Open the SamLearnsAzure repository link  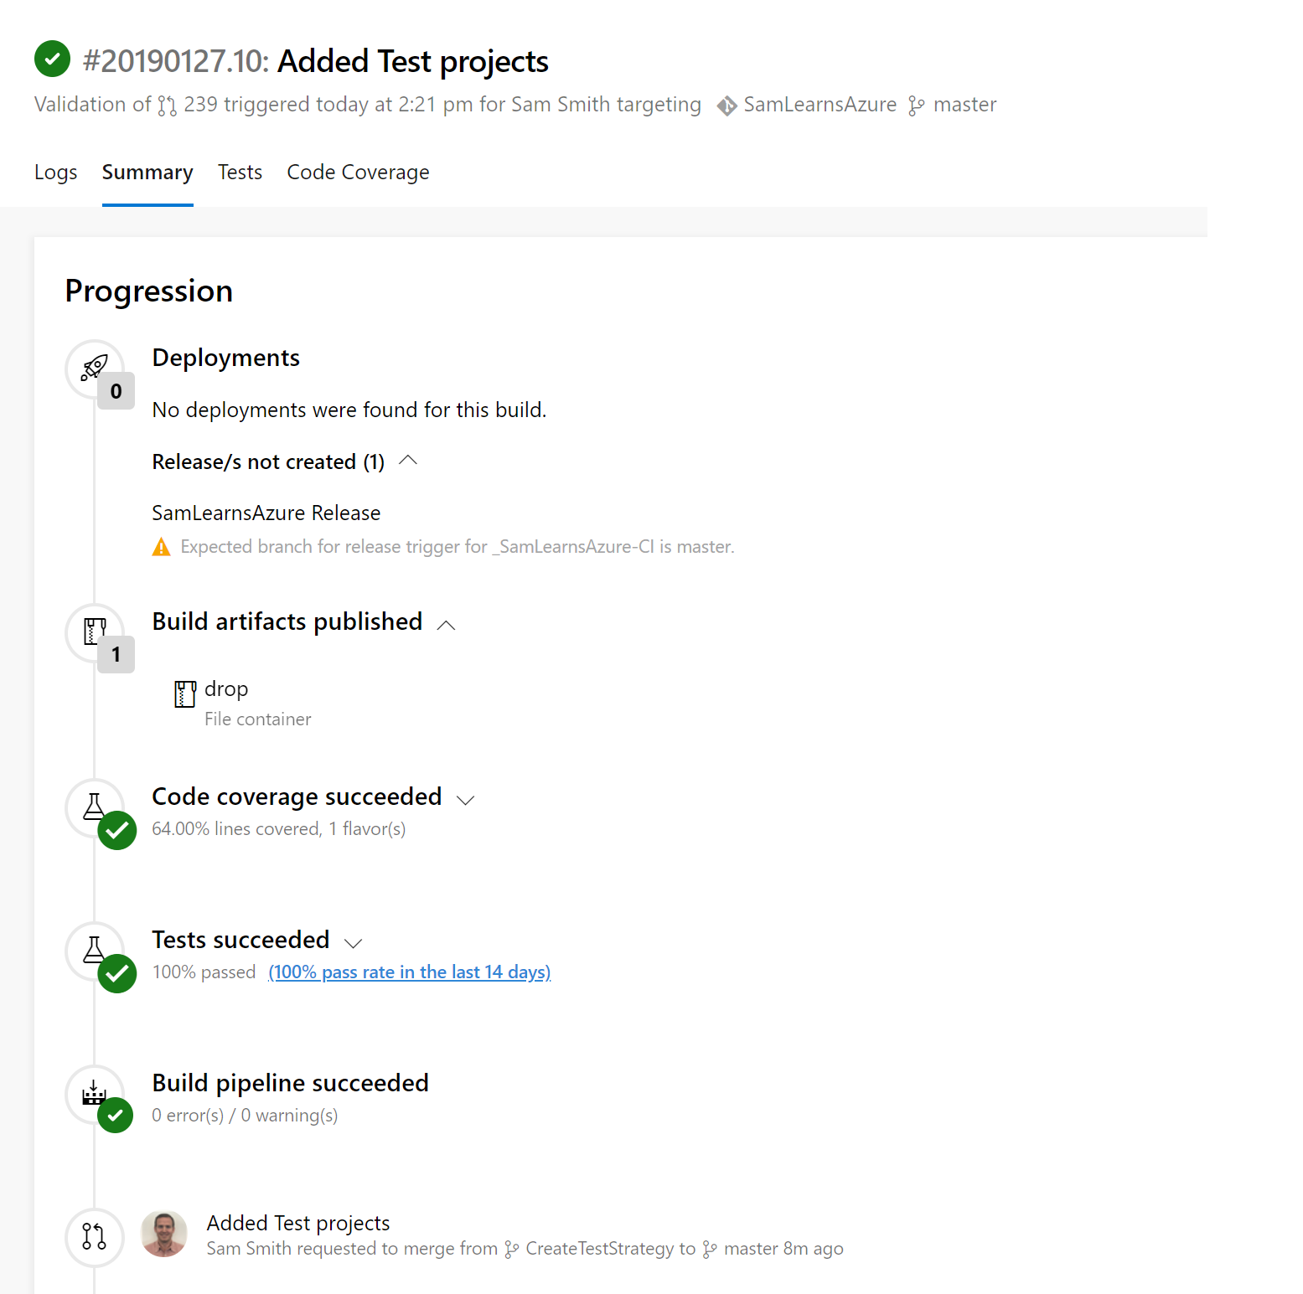819,105
